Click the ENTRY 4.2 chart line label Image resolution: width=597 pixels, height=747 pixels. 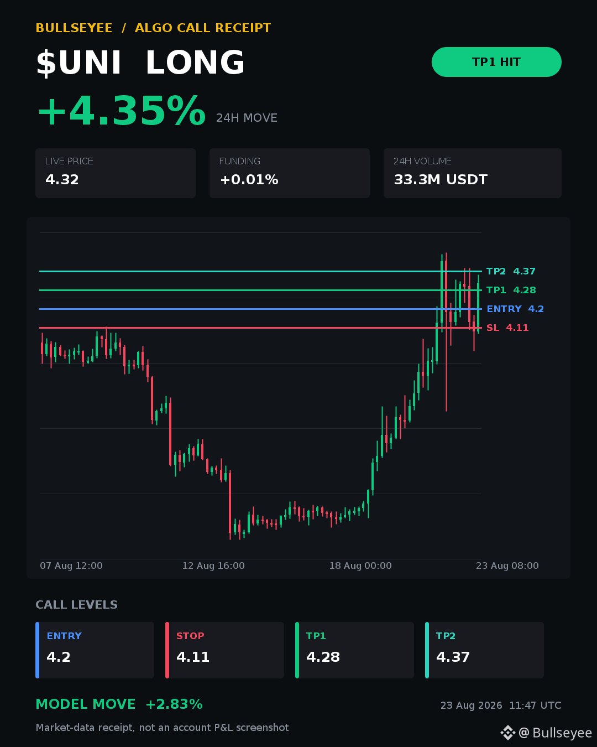[x=515, y=309]
